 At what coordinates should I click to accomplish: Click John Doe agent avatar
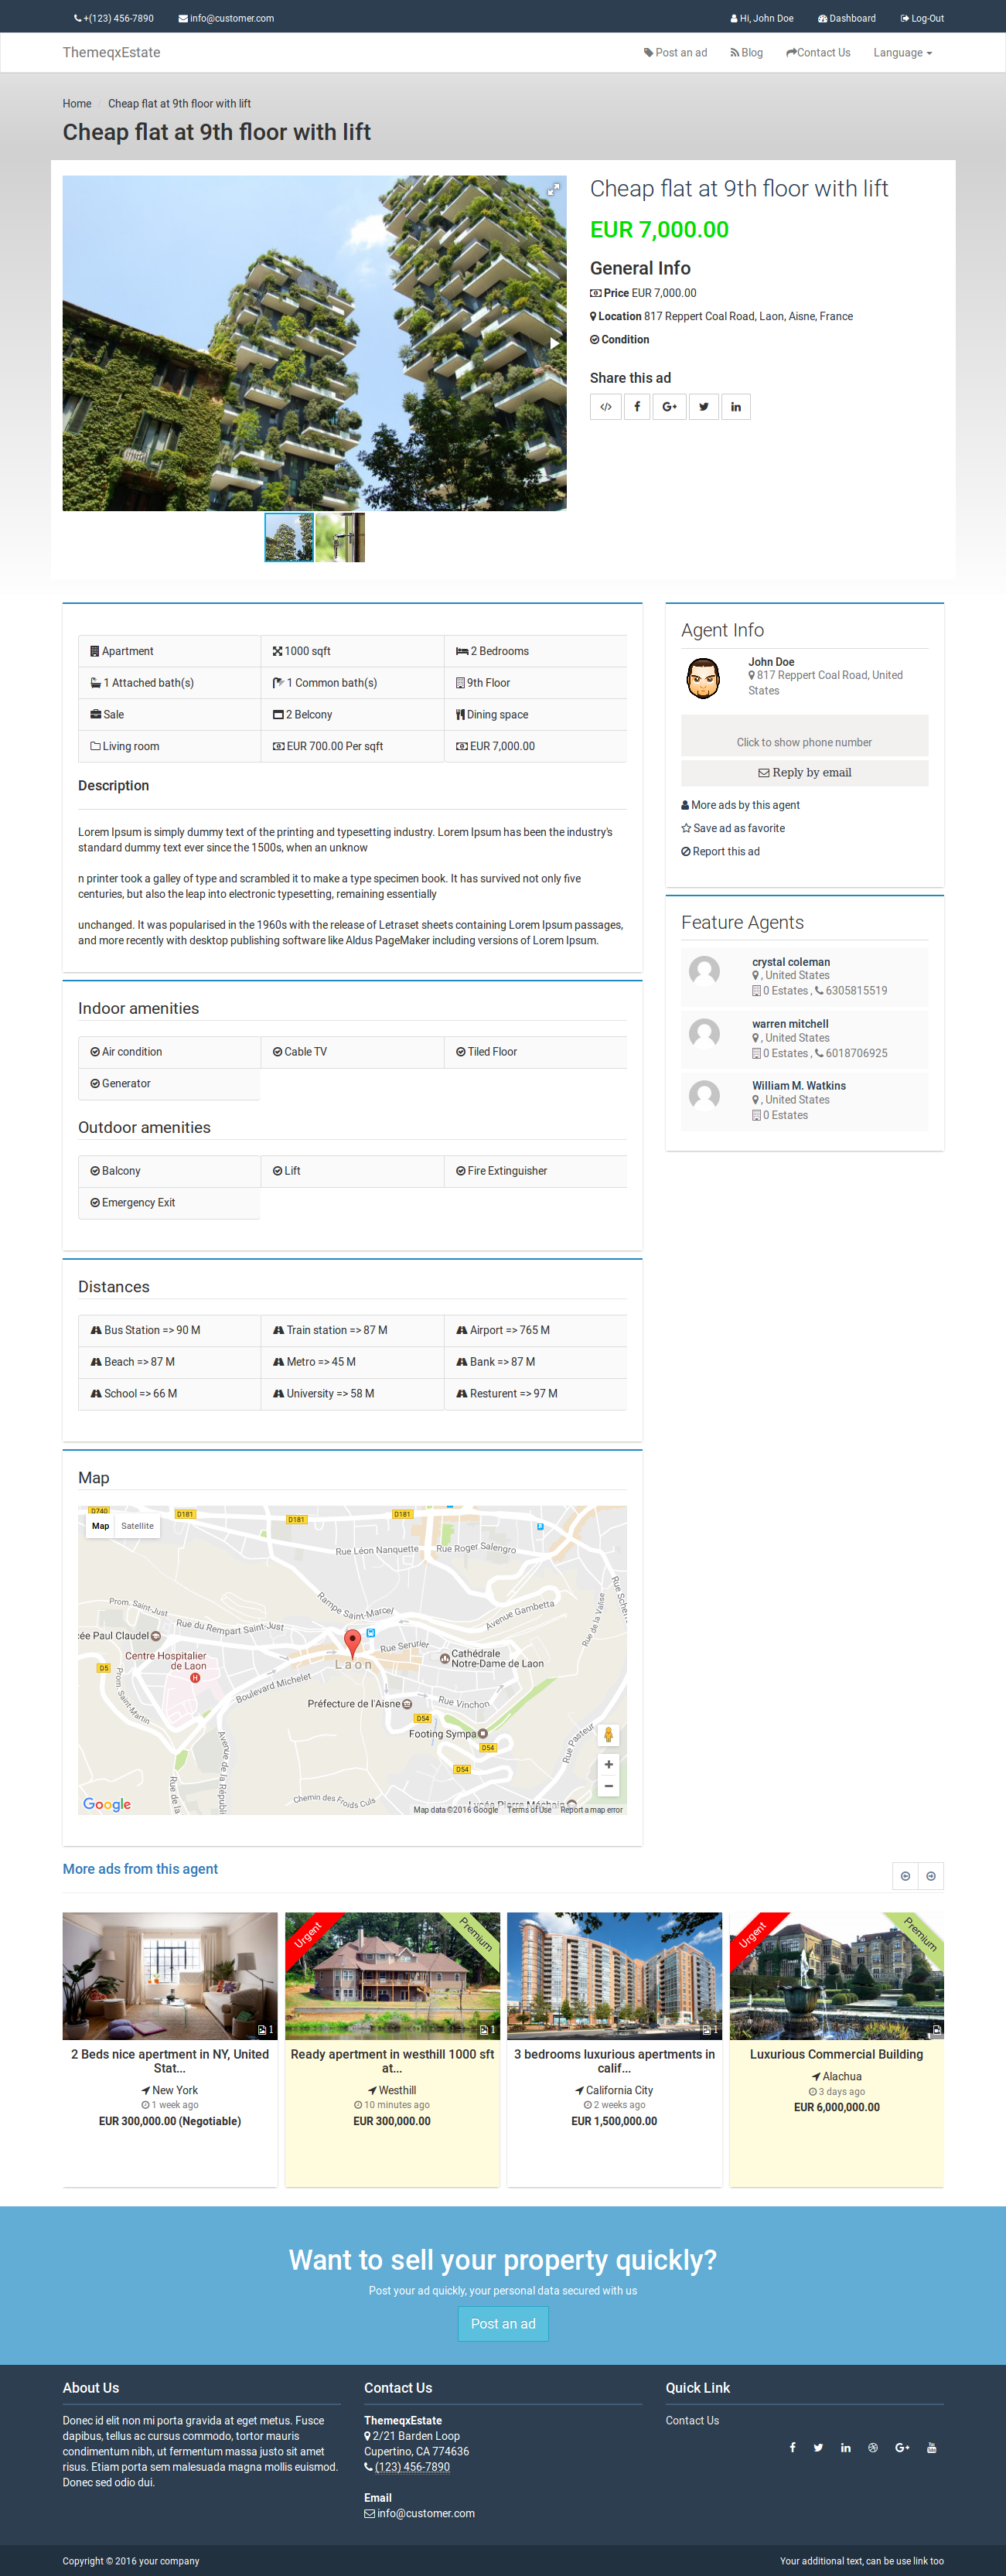tap(704, 678)
